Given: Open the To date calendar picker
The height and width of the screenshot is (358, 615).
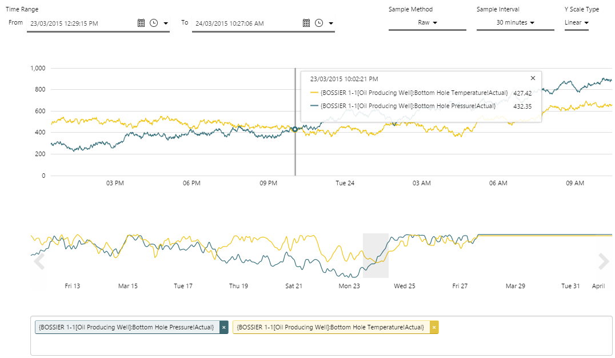Looking at the screenshot, I should coord(306,23).
